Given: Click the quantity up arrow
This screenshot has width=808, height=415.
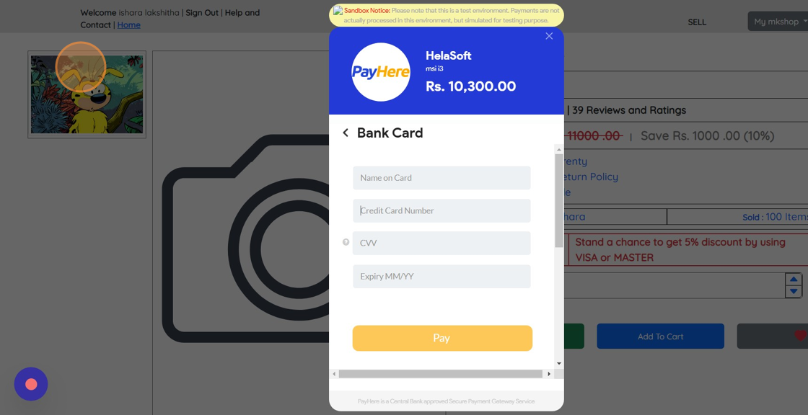Looking at the screenshot, I should pos(793,279).
